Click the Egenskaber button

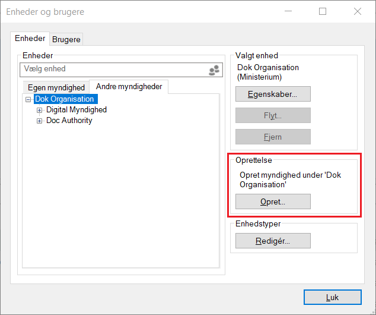[273, 94]
